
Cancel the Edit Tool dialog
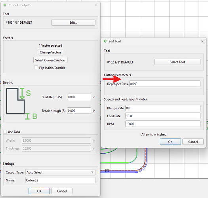pyautogui.click(x=193, y=142)
